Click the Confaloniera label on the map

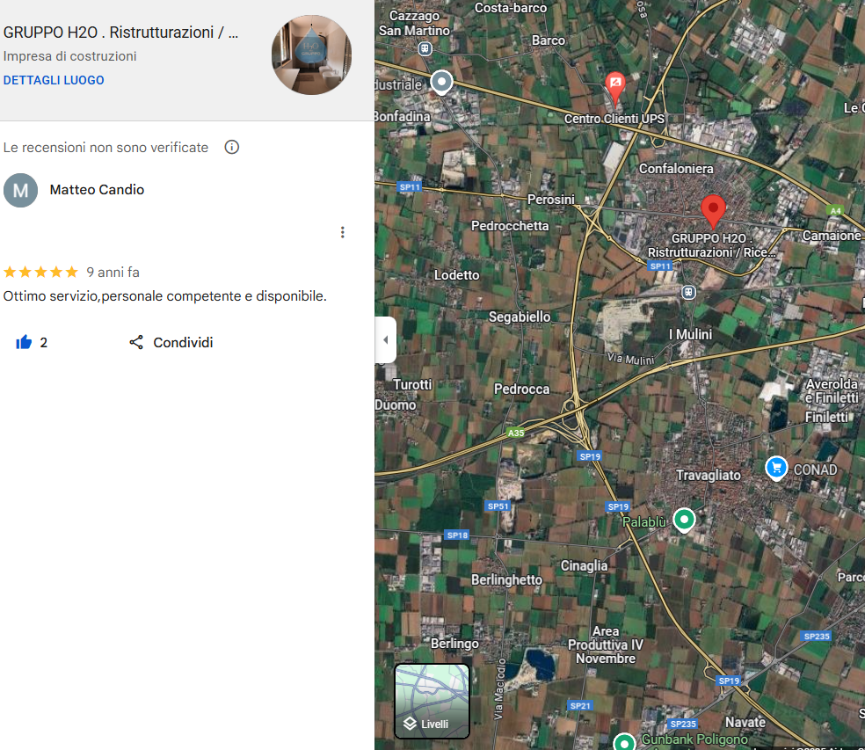(676, 168)
